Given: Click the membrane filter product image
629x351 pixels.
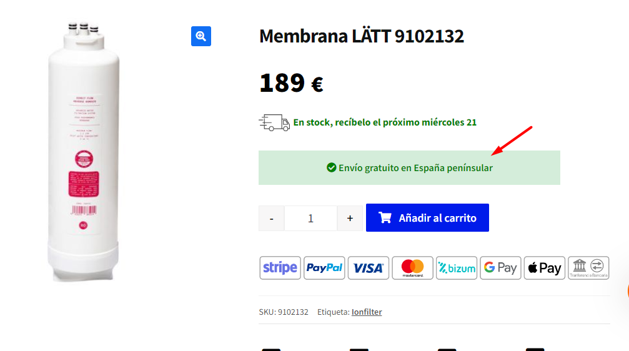Looking at the screenshot, I should [84, 152].
